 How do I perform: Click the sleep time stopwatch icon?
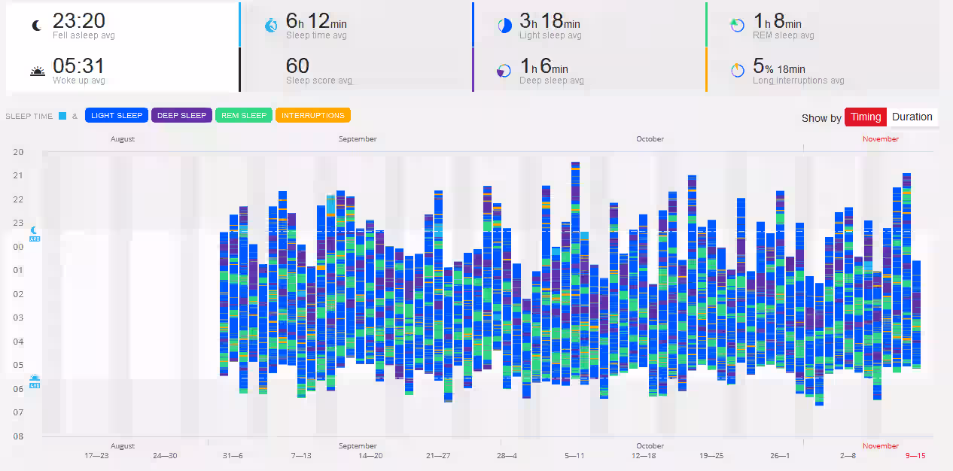pos(271,26)
